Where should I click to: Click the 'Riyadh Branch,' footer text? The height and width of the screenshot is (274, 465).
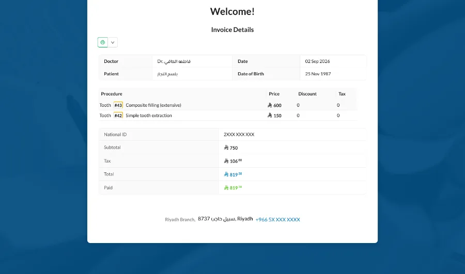180,219
